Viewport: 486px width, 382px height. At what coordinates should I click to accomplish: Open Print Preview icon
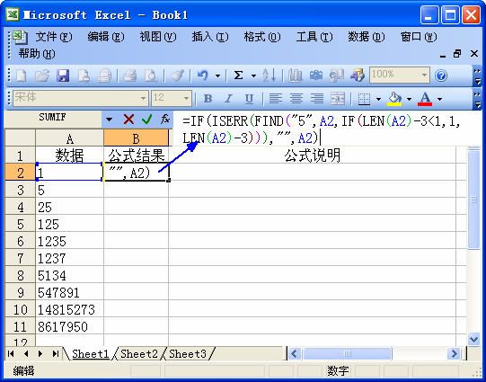point(151,76)
